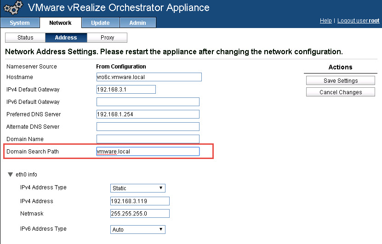Show the Status sub-tab

click(x=25, y=38)
